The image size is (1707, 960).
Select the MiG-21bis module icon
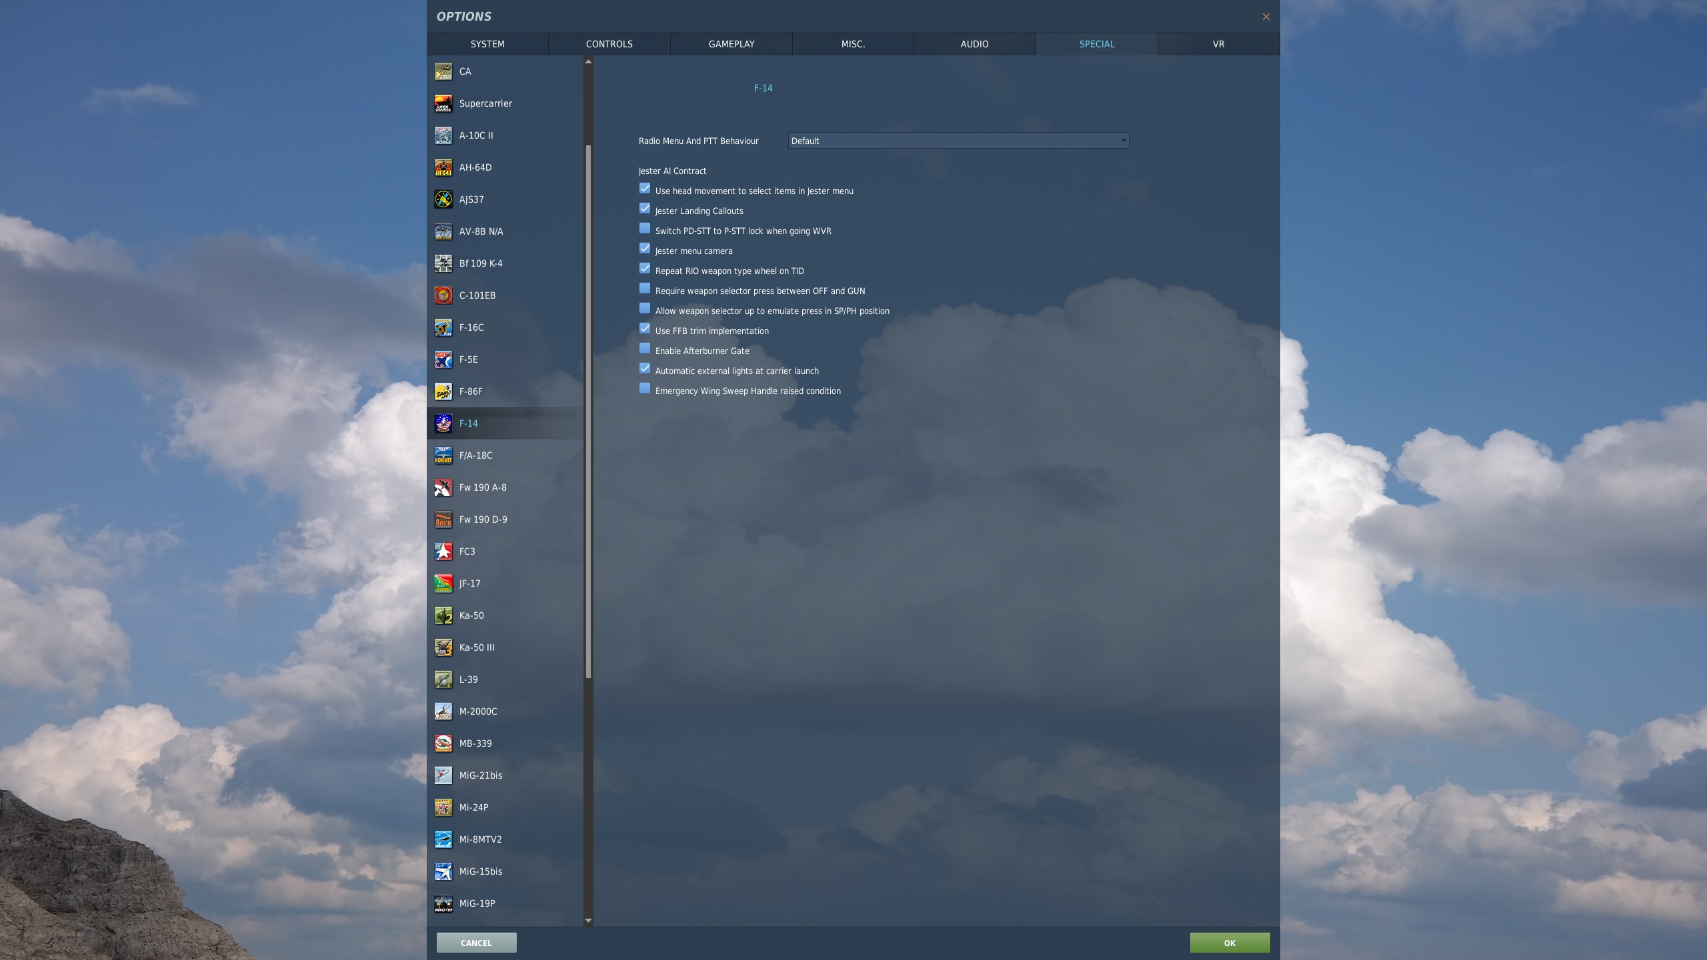(443, 775)
